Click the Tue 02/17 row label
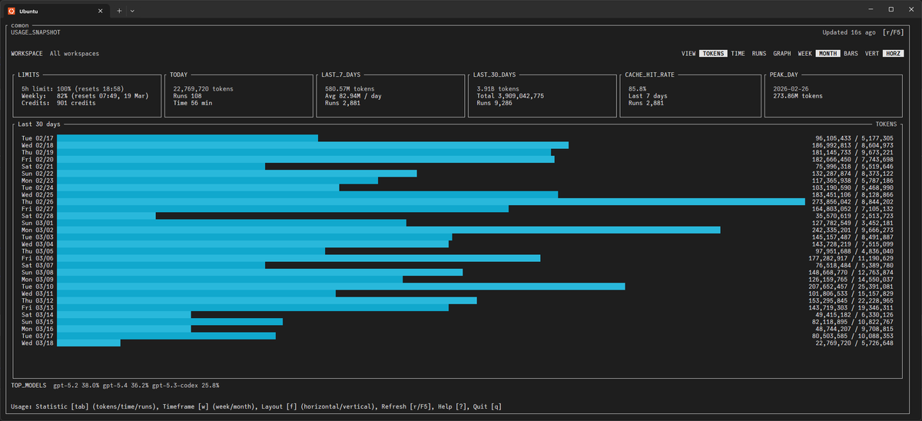This screenshot has height=421, width=922. (37, 138)
